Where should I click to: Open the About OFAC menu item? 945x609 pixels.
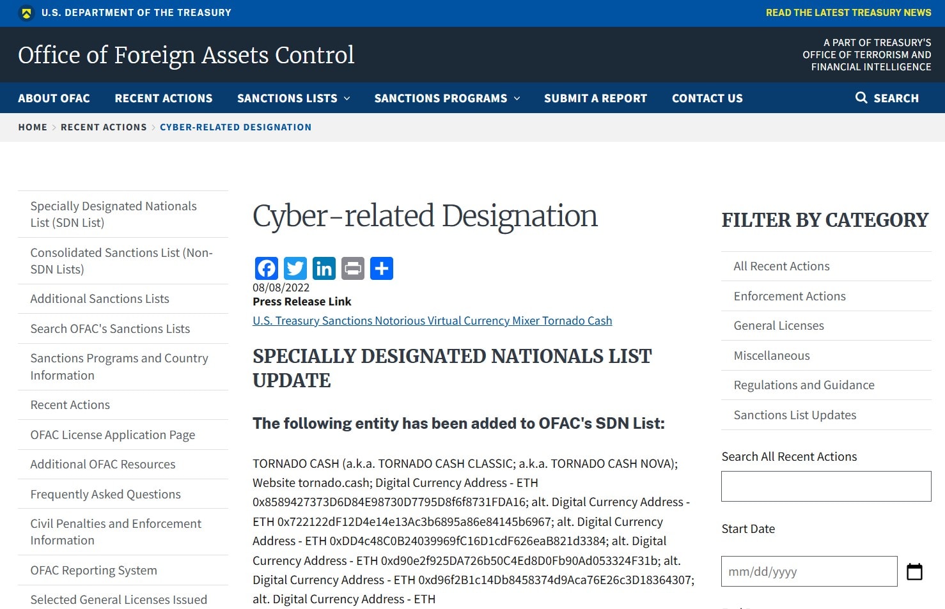coord(54,98)
